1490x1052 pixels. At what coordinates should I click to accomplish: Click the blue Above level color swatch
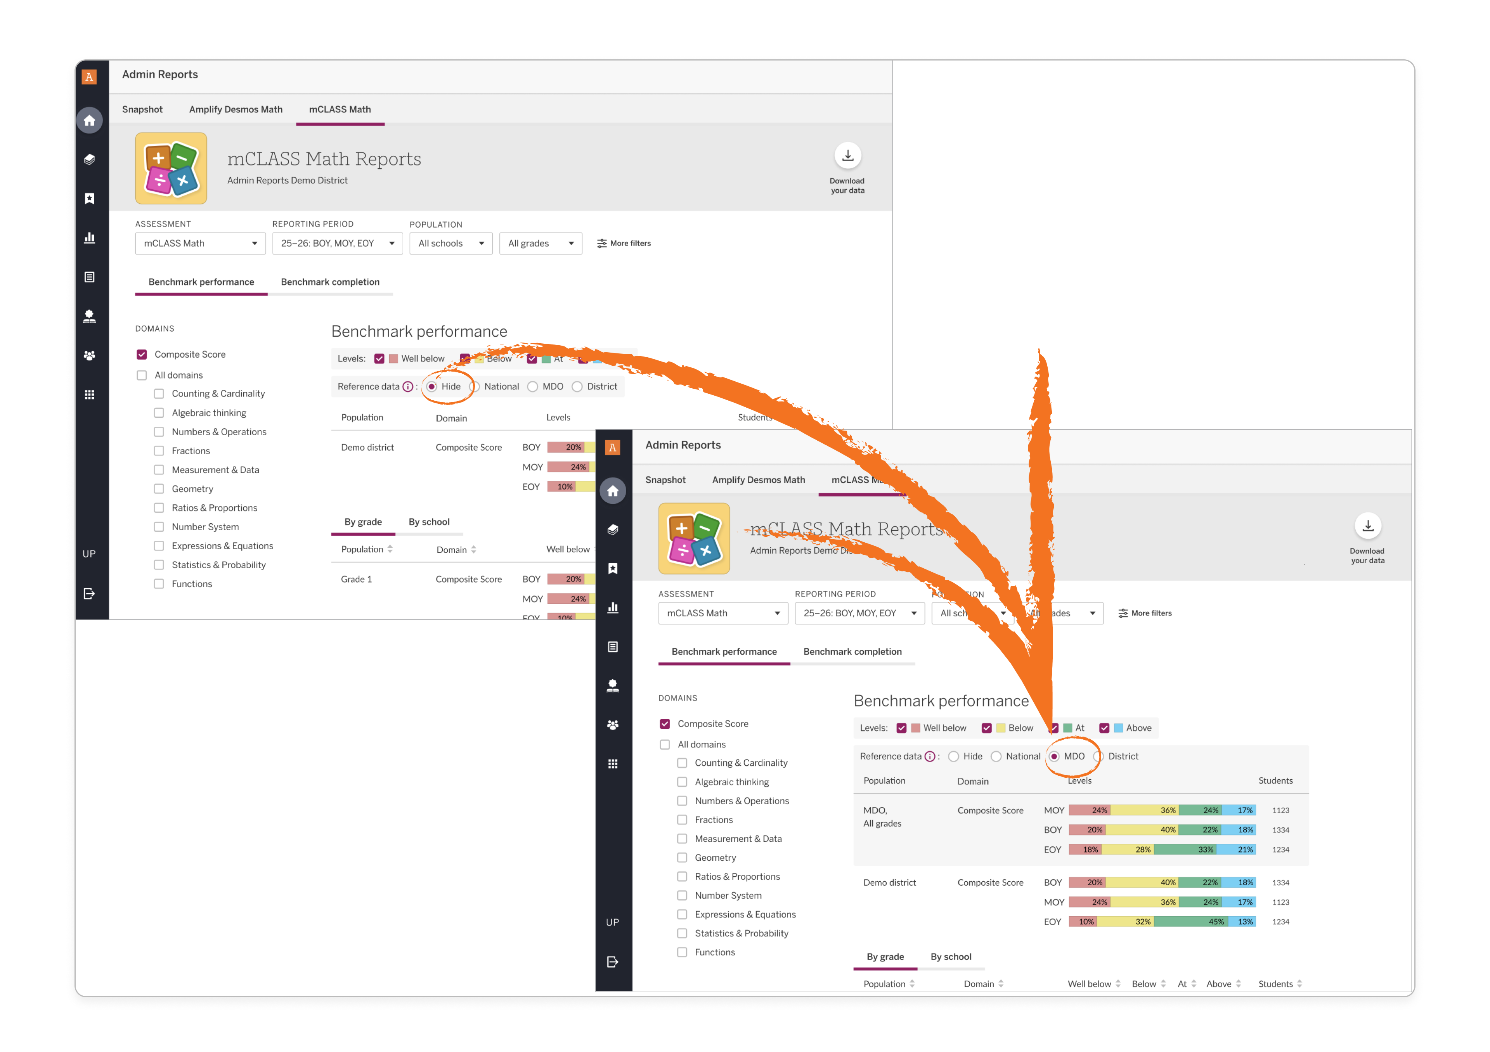tap(1118, 728)
